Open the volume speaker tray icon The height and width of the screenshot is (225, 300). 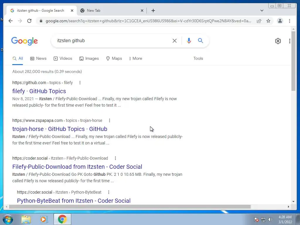(x=270, y=219)
